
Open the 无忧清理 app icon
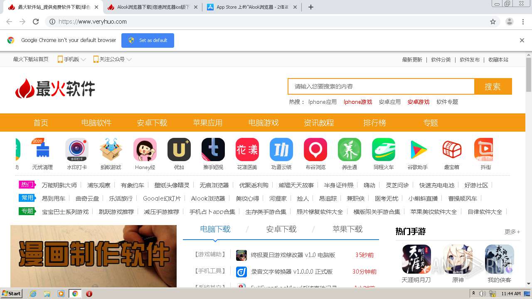click(42, 149)
